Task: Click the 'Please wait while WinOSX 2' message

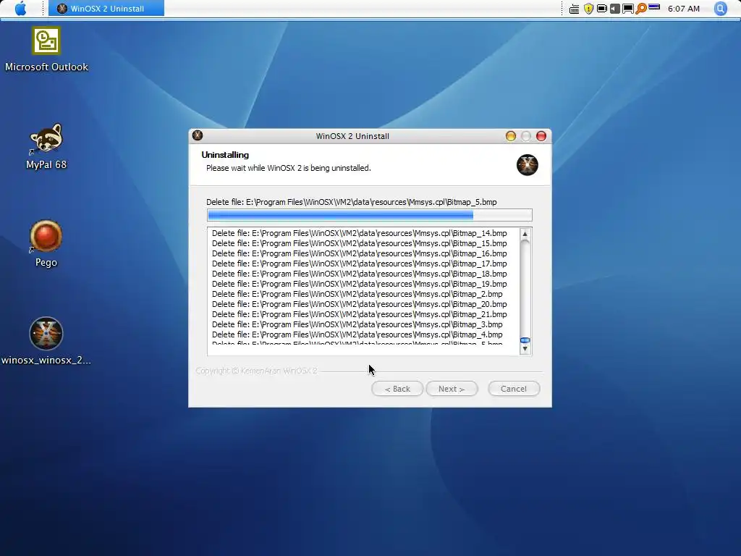Action: coord(288,168)
